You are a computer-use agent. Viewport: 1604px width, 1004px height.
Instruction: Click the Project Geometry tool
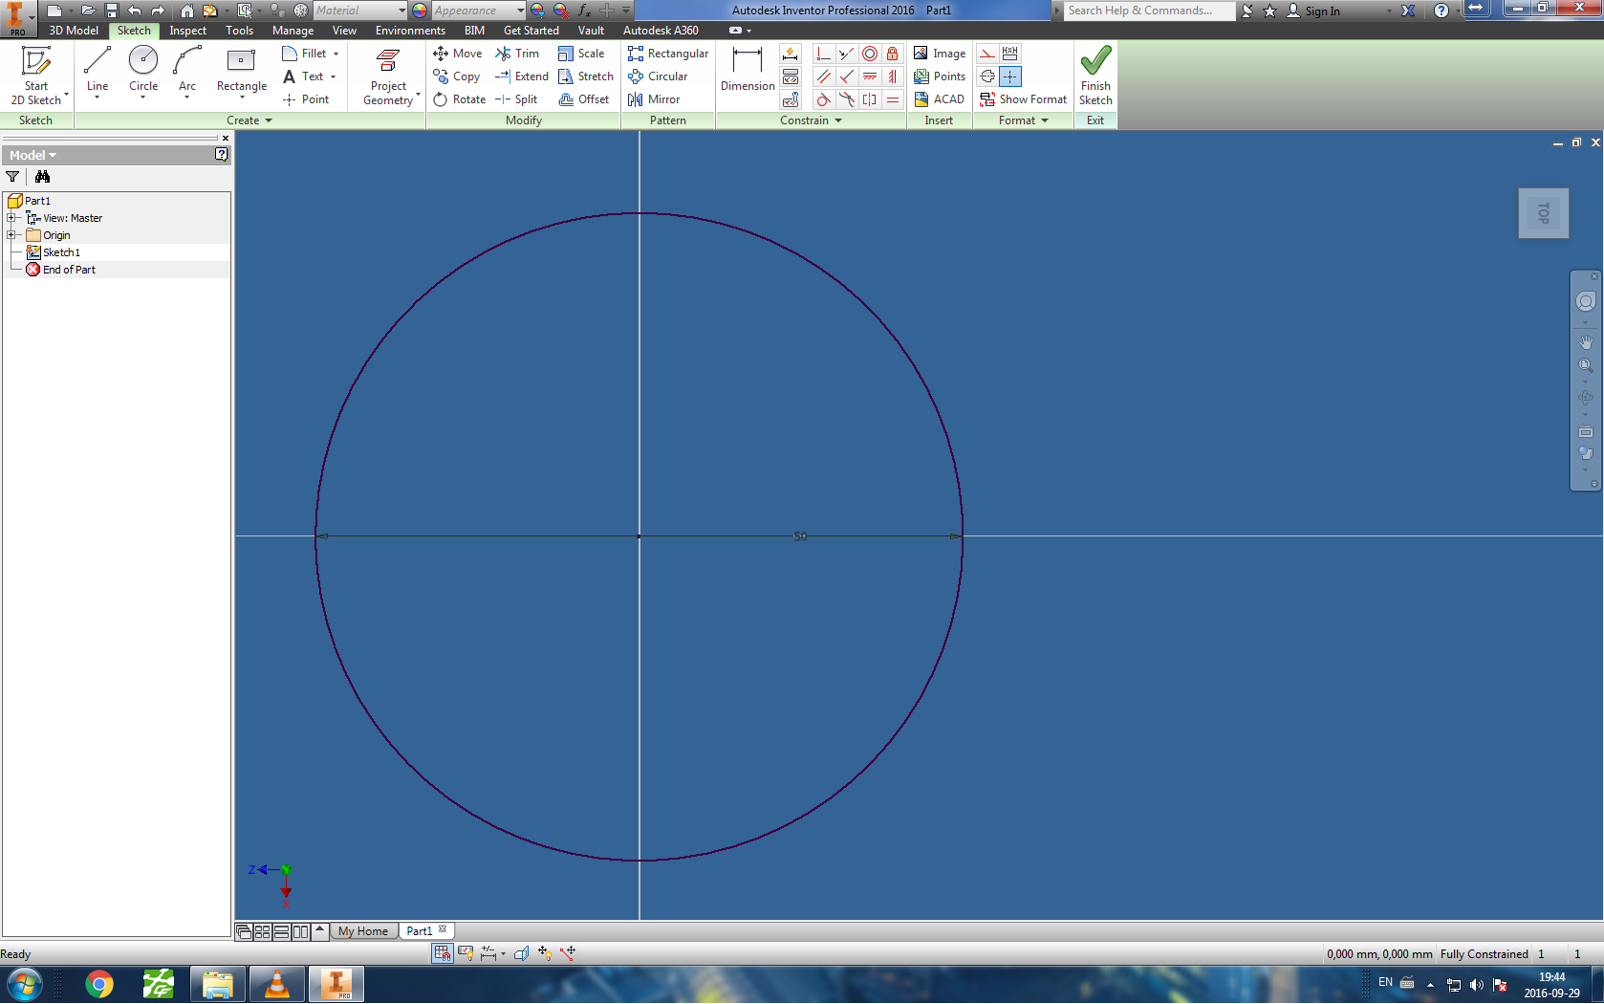click(388, 76)
